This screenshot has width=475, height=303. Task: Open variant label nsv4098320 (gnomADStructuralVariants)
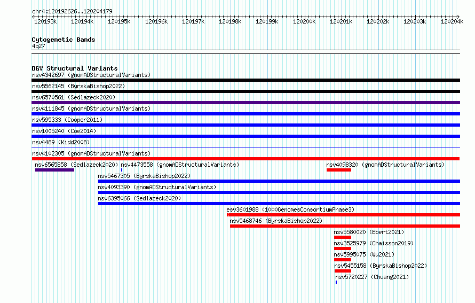click(385, 165)
